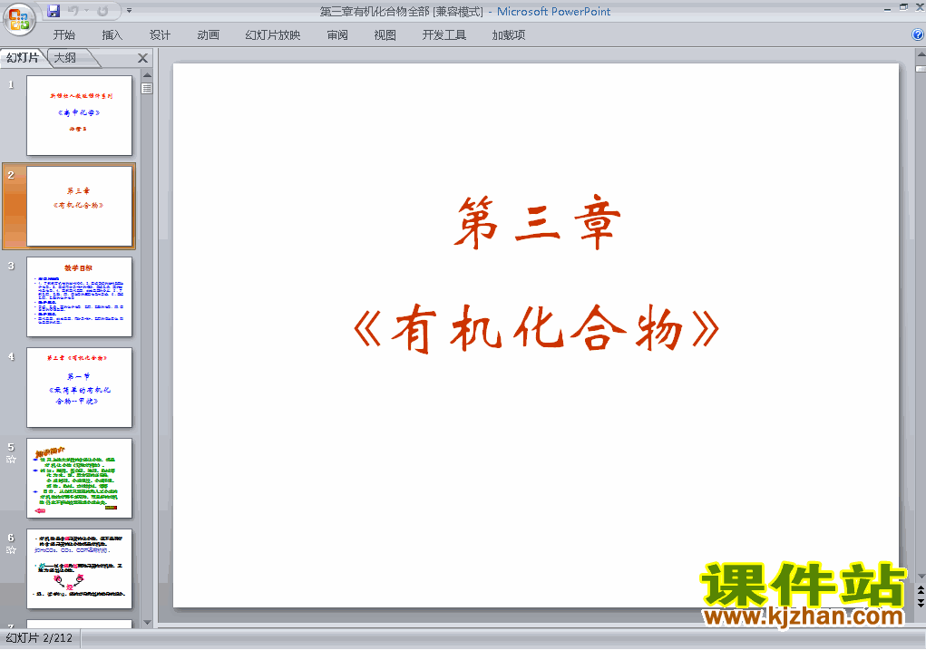The image size is (926, 650).
Task: Click the 第三章 title text on slide
Action: pos(538,223)
